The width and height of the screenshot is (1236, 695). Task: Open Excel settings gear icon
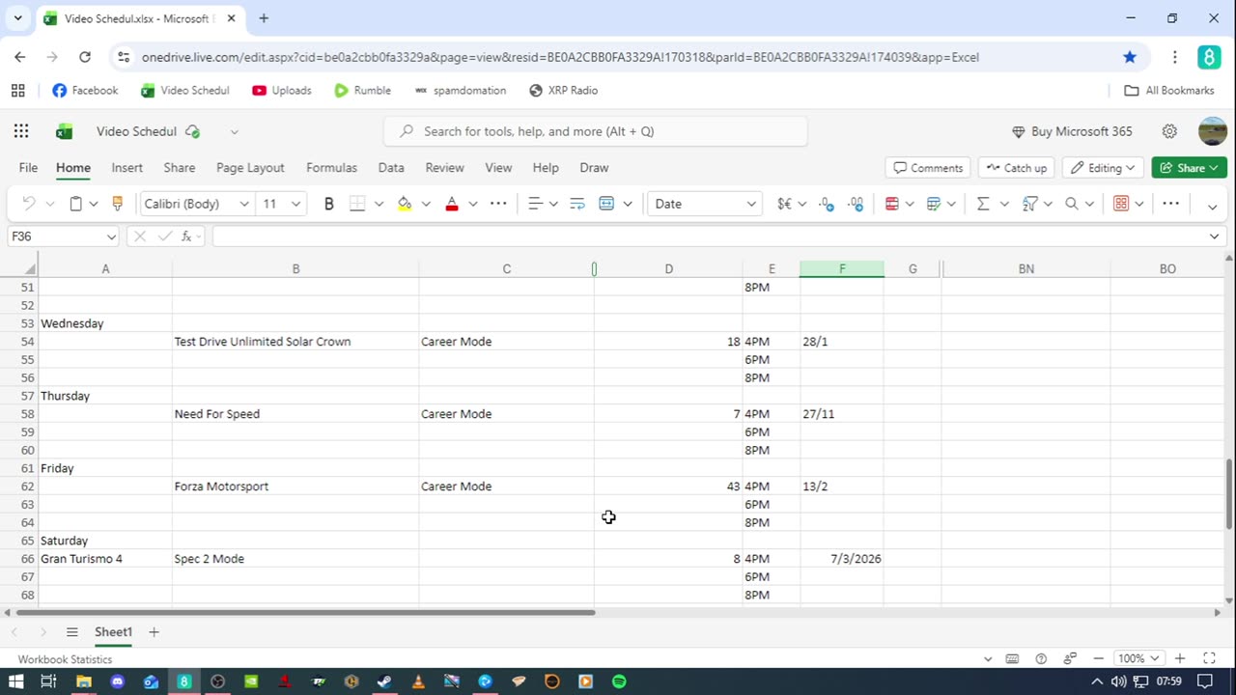tap(1169, 131)
